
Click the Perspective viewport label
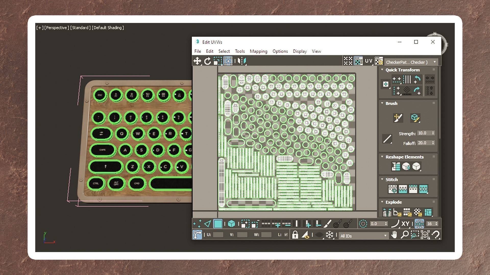pos(56,28)
